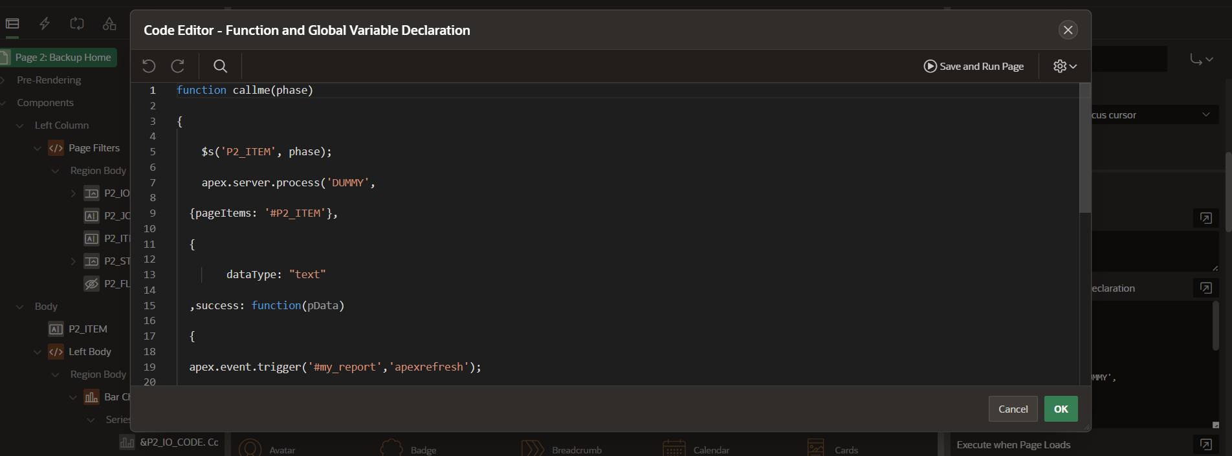Viewport: 1232px width, 456px height.
Task: Click the Badge gallery icon
Action: [391, 448]
